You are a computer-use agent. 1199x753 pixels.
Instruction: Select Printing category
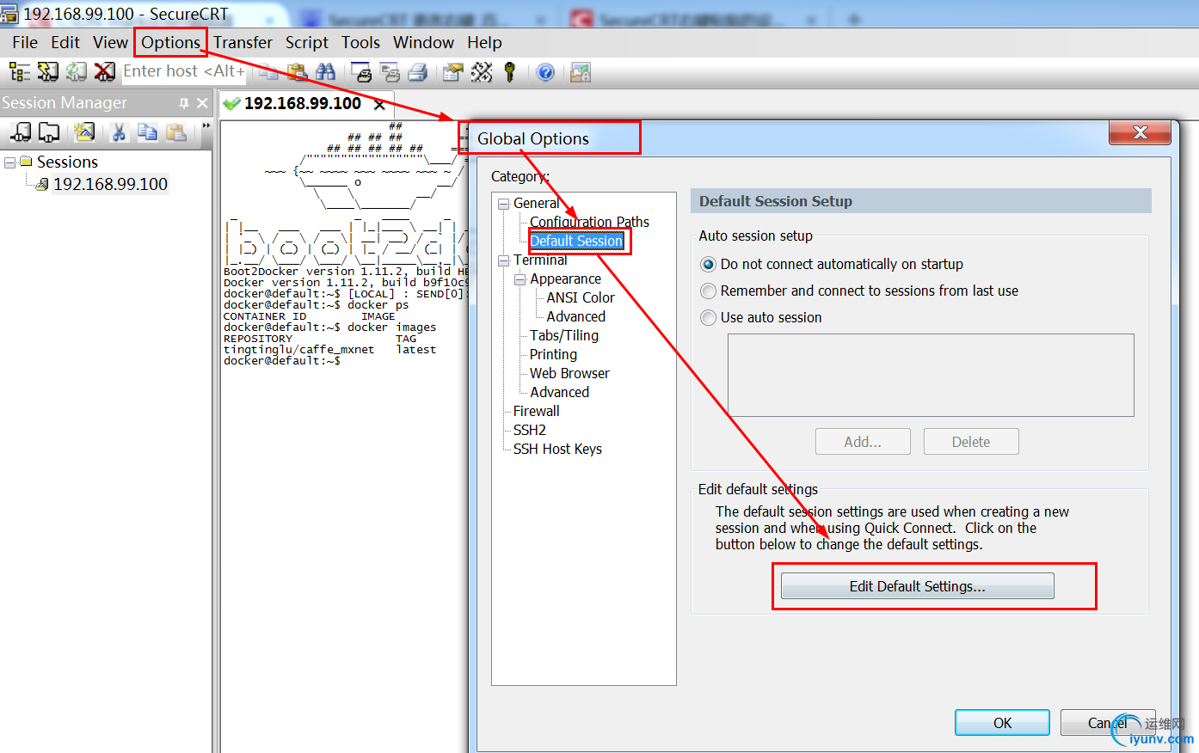click(x=553, y=354)
